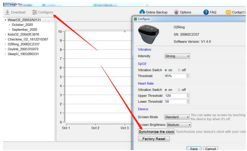The height and width of the screenshot is (151, 247).
Task: Select KidsO2_20042E3976 in the tree
Action: [x=23, y=35]
